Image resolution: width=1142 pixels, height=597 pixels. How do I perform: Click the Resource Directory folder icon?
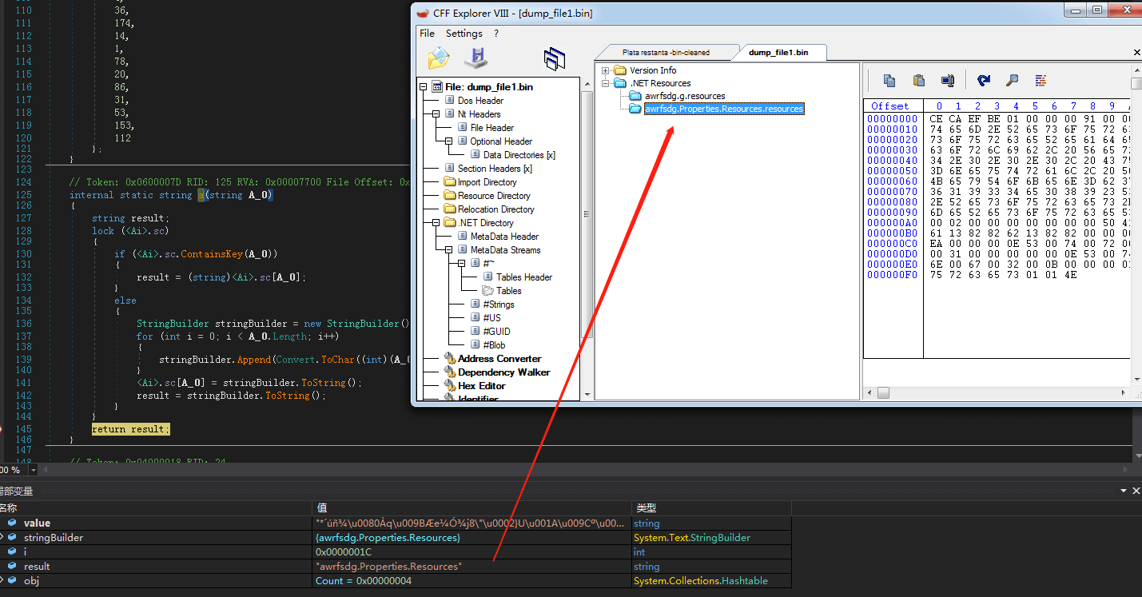click(450, 196)
